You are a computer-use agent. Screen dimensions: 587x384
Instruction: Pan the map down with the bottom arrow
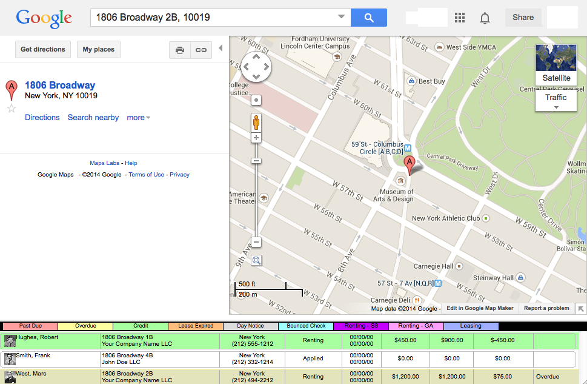[256, 77]
